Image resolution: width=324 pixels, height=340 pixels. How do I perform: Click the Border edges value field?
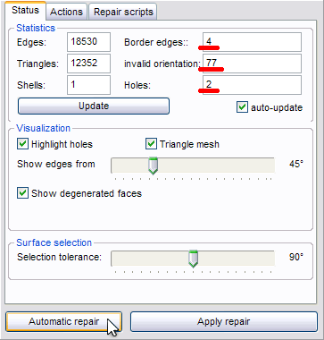pyautogui.click(x=252, y=42)
